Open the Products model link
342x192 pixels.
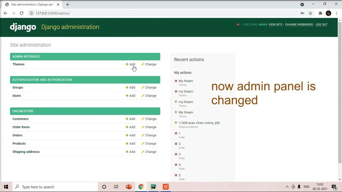[x=19, y=144]
